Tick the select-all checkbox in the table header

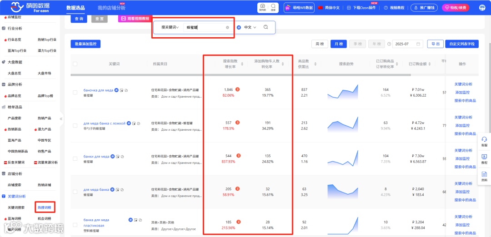point(75,64)
